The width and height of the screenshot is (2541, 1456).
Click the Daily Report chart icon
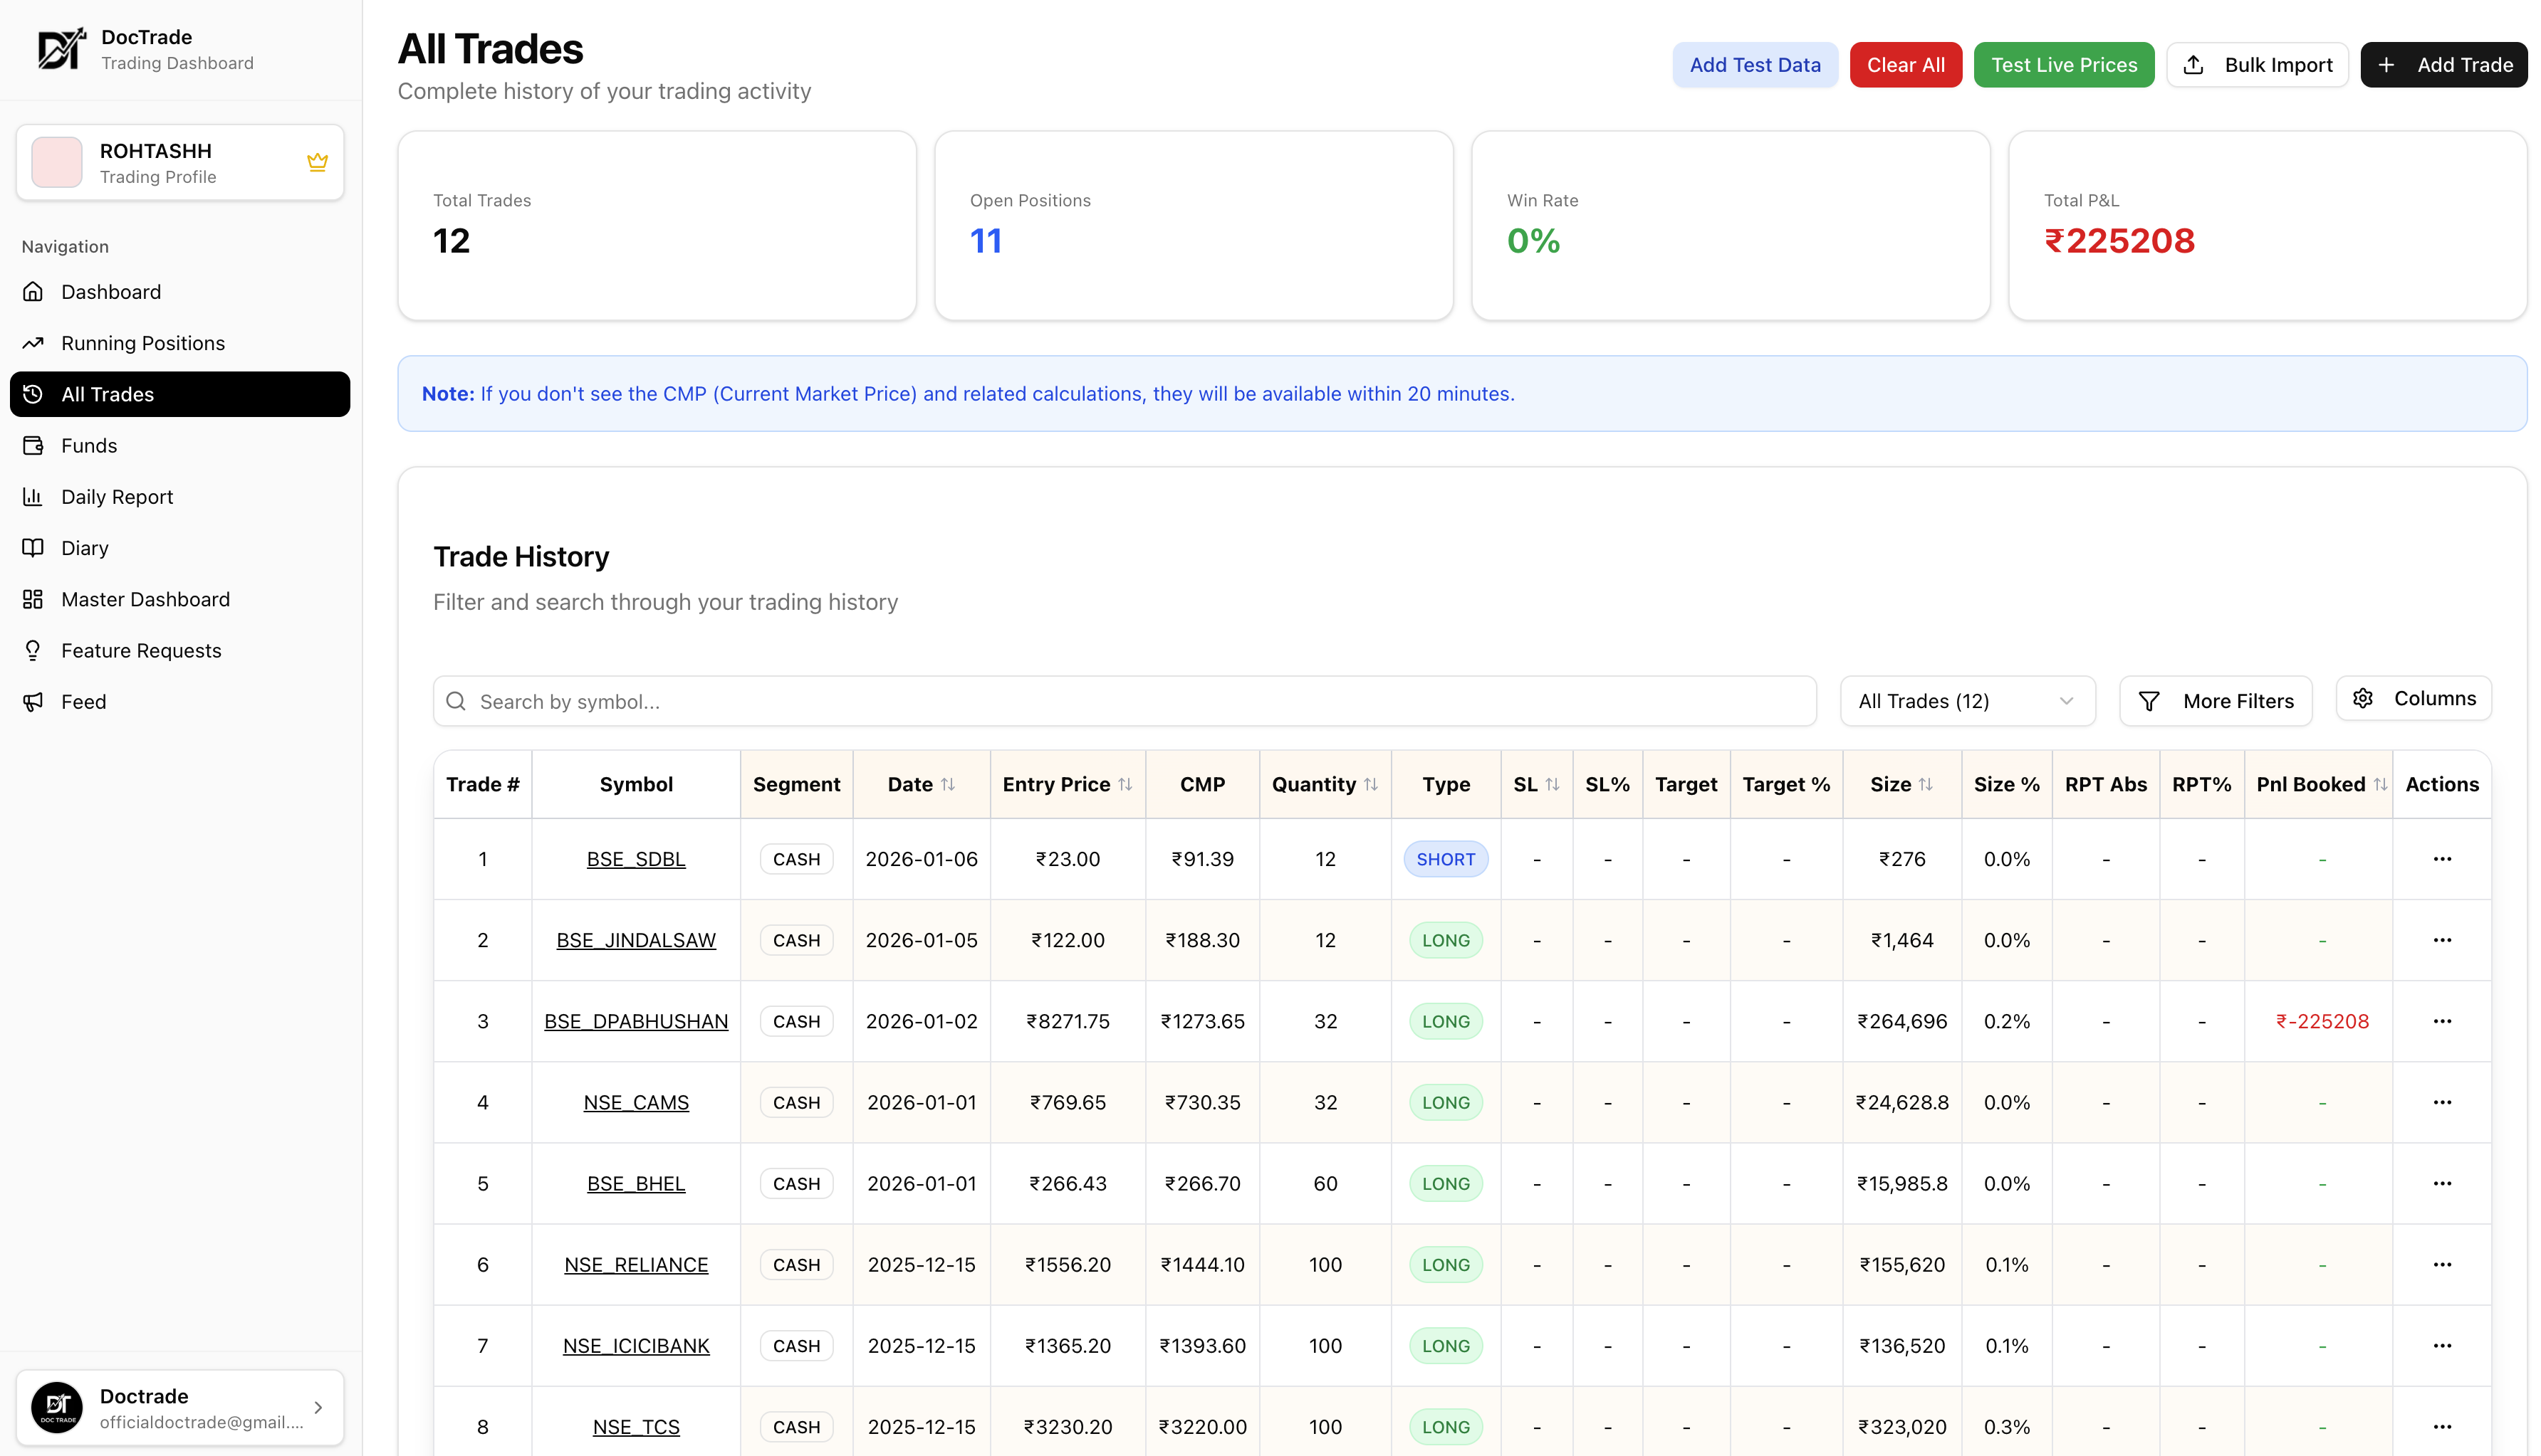click(x=33, y=497)
